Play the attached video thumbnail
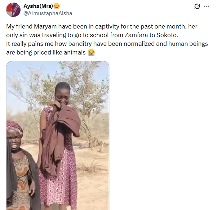The height and width of the screenshot is (210, 217). coord(58,135)
